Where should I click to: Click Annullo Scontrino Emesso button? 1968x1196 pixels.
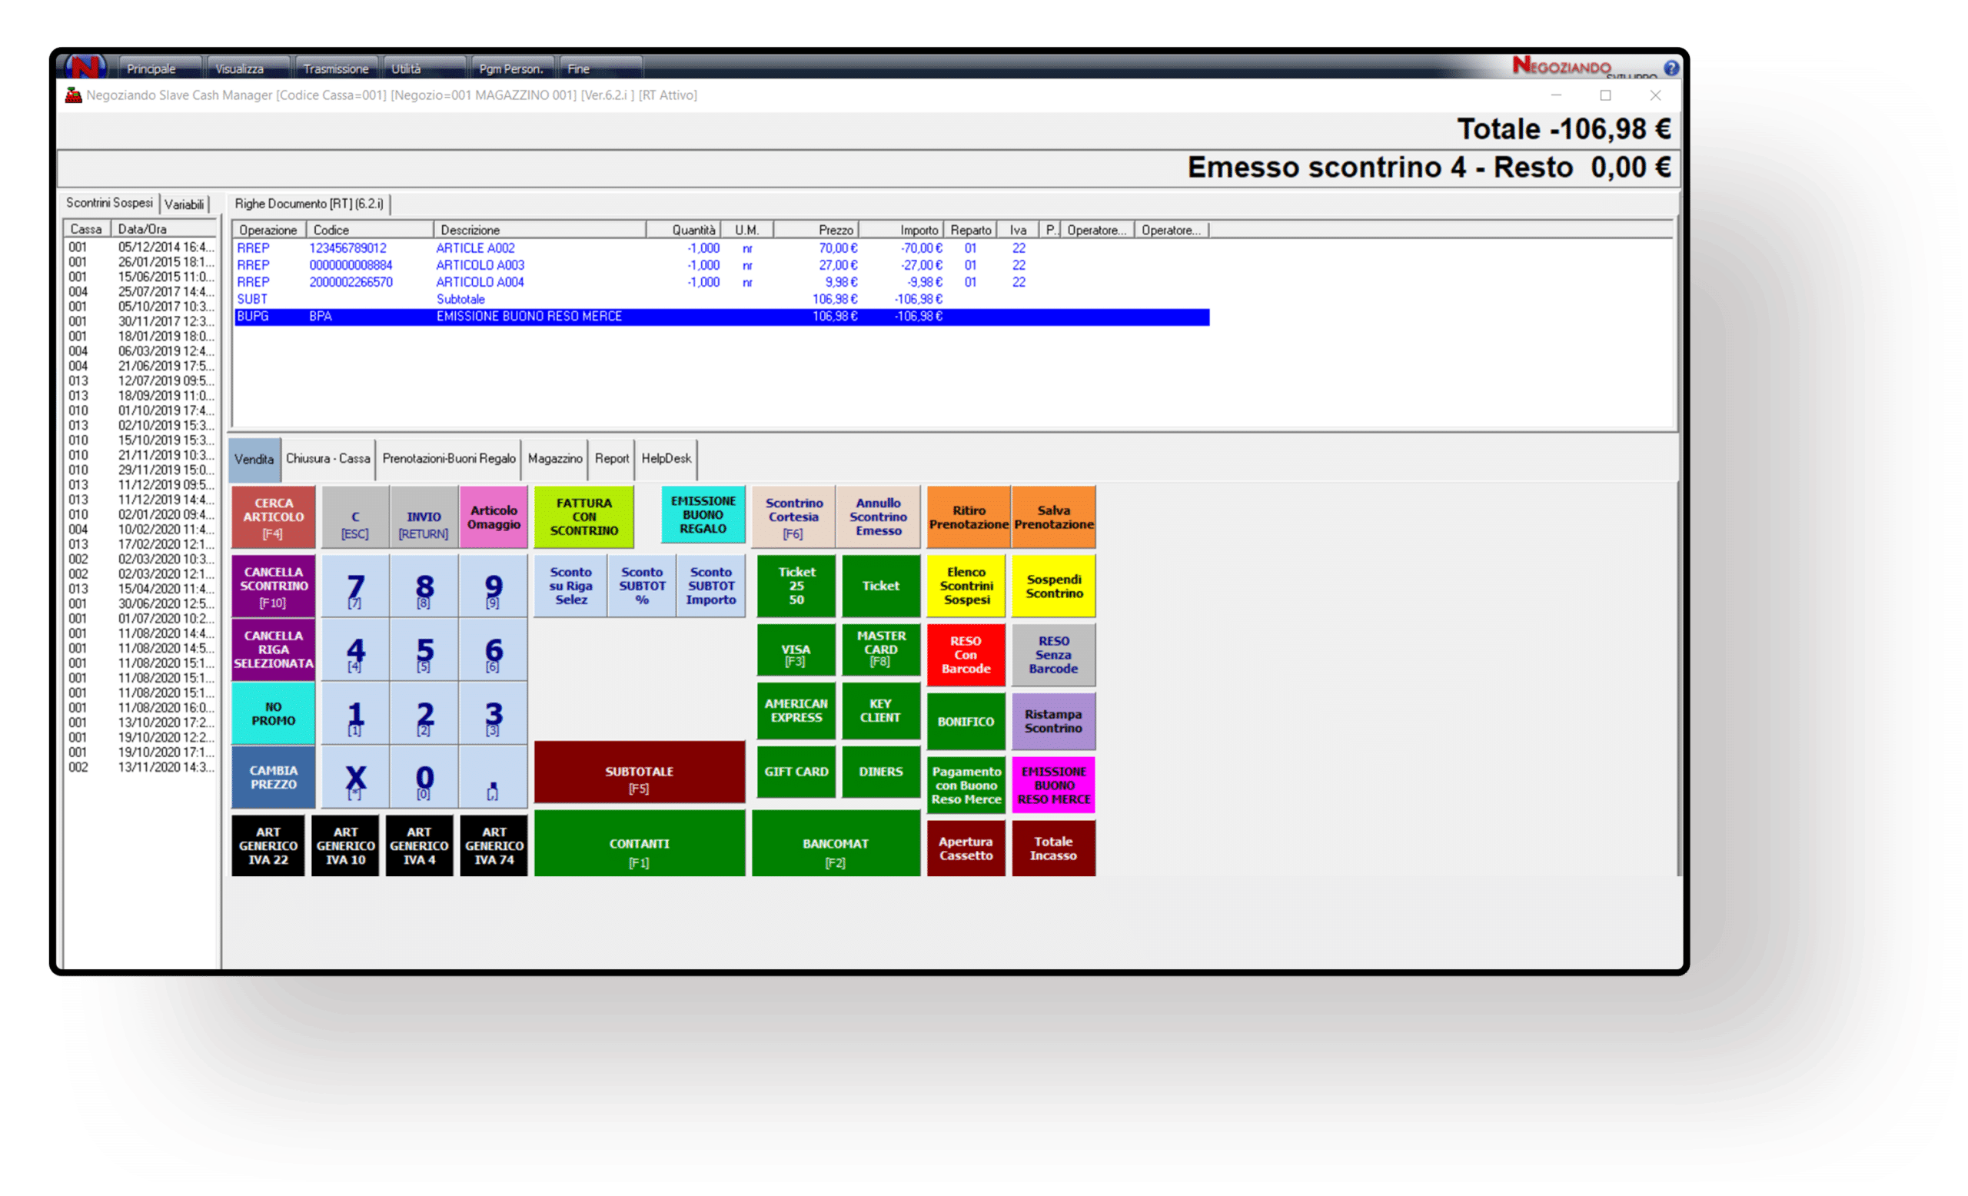pyautogui.click(x=879, y=517)
